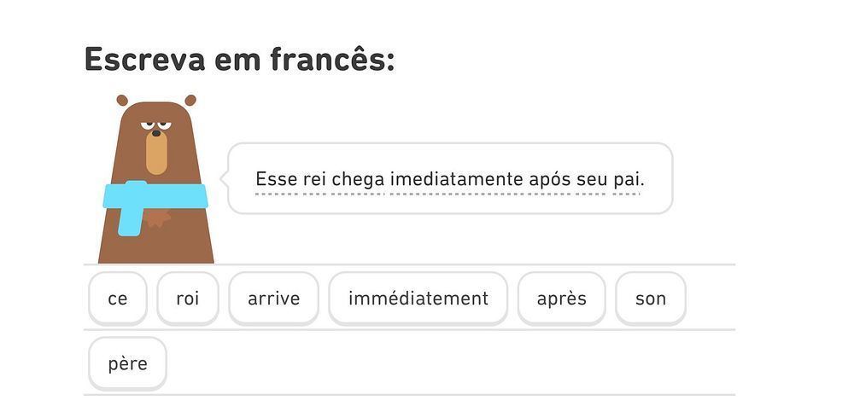Click the empty space beside "père" tile
The height and width of the screenshot is (412, 854).
coord(444,363)
